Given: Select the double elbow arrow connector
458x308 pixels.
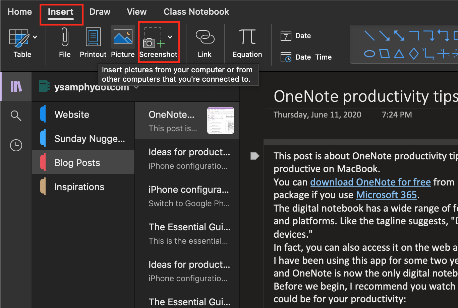Looking at the screenshot, I should [x=444, y=35].
